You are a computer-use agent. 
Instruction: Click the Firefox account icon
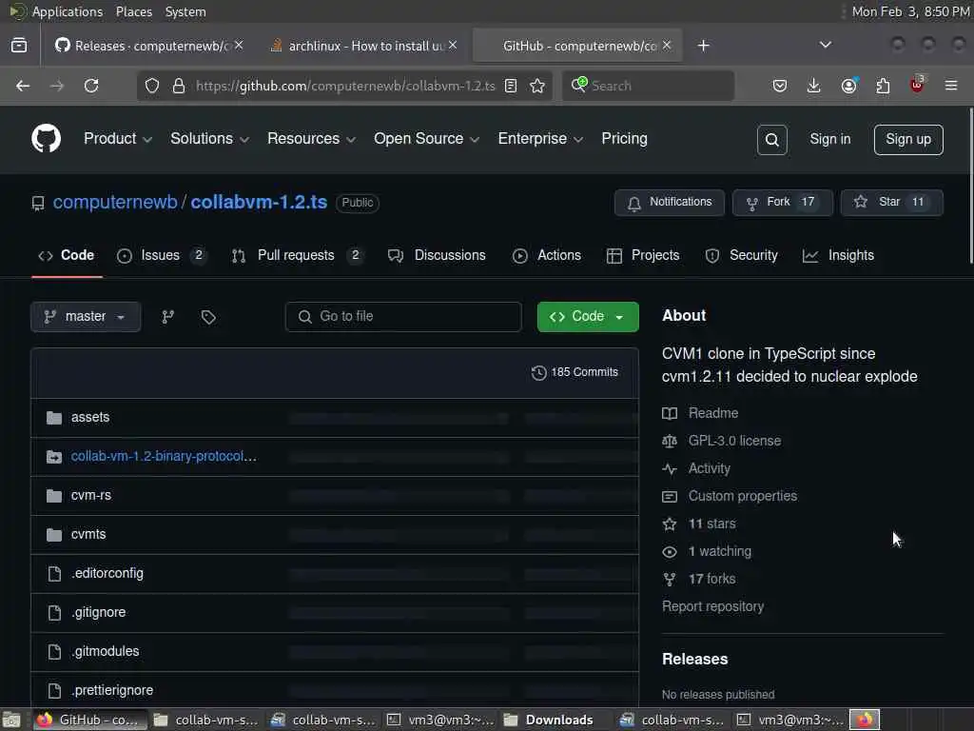pyautogui.click(x=848, y=86)
